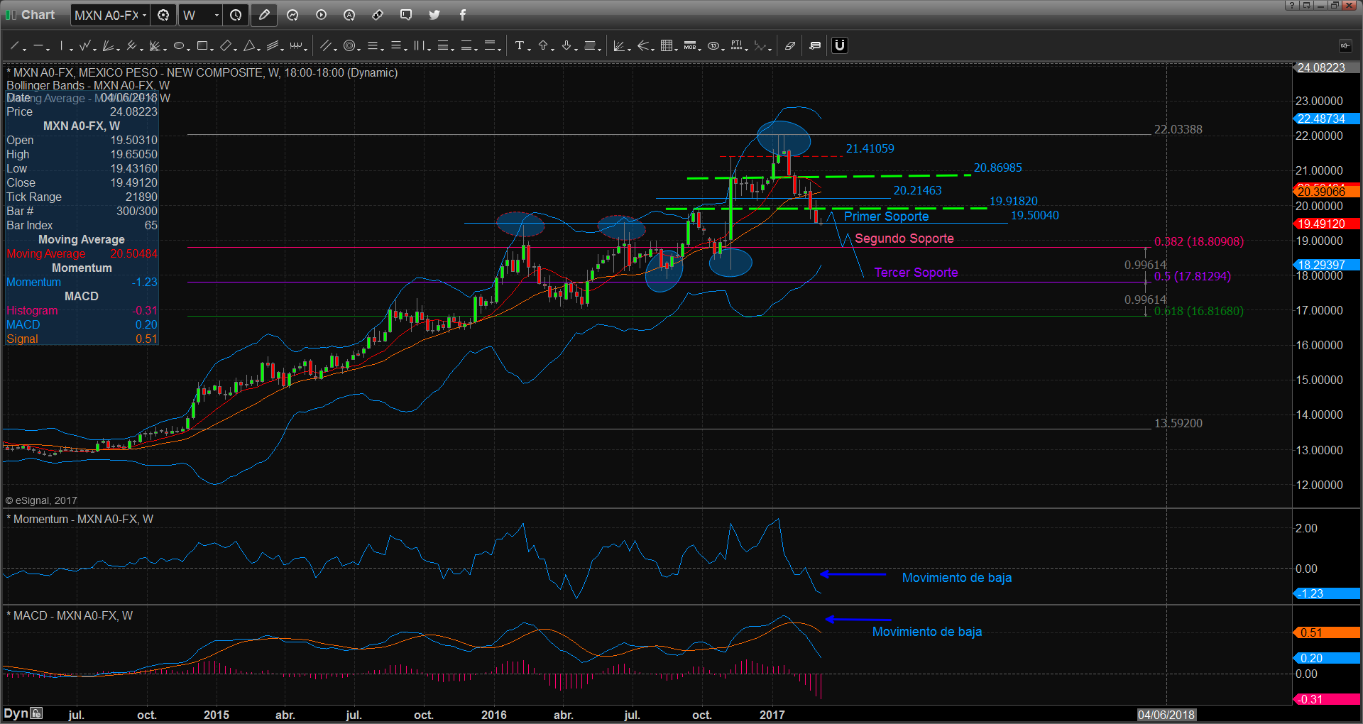Click the 2017 label on the time axis
1363x724 pixels.
(772, 715)
